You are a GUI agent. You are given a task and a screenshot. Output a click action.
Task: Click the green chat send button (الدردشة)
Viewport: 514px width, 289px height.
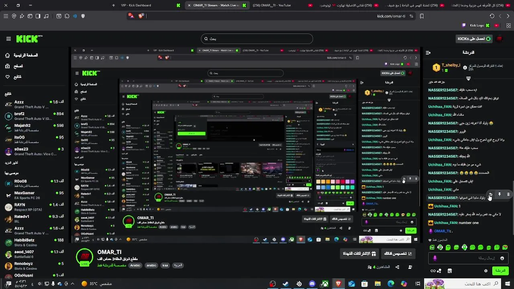(x=500, y=271)
